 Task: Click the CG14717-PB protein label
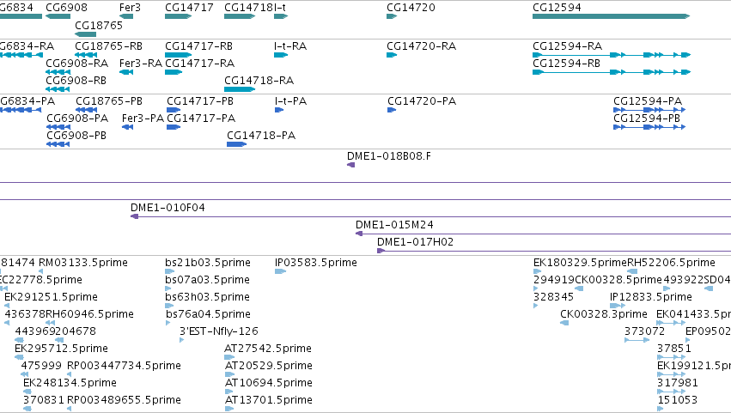200,101
